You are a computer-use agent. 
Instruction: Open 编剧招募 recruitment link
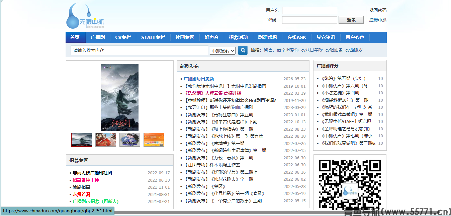82,187
